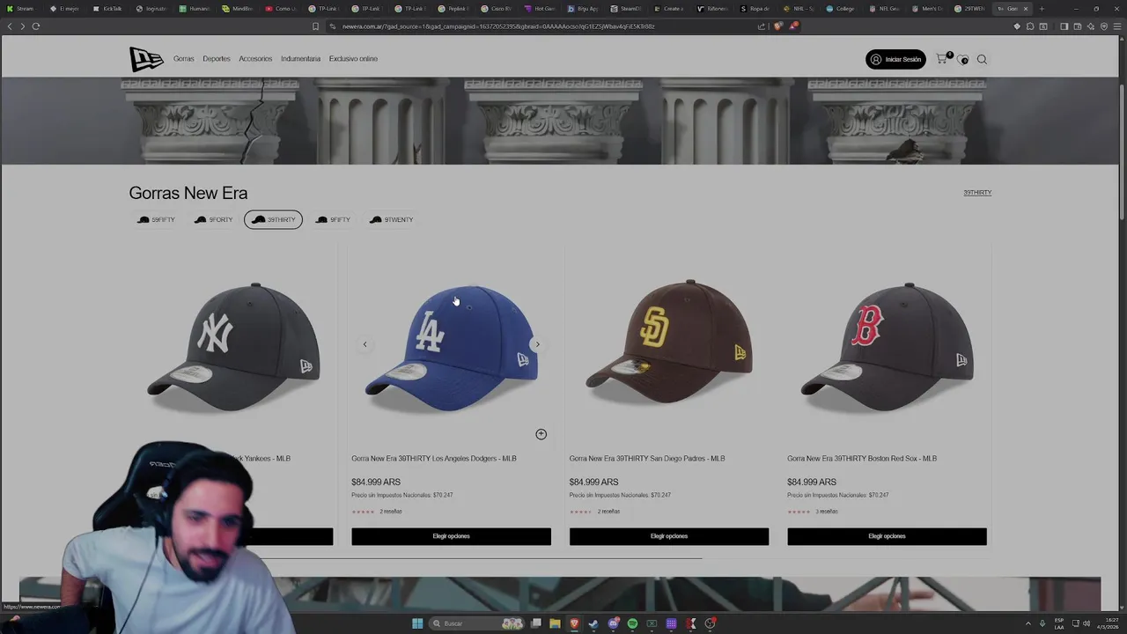Follow the 39THIRTY link at right
1127x634 pixels.
[x=977, y=193]
